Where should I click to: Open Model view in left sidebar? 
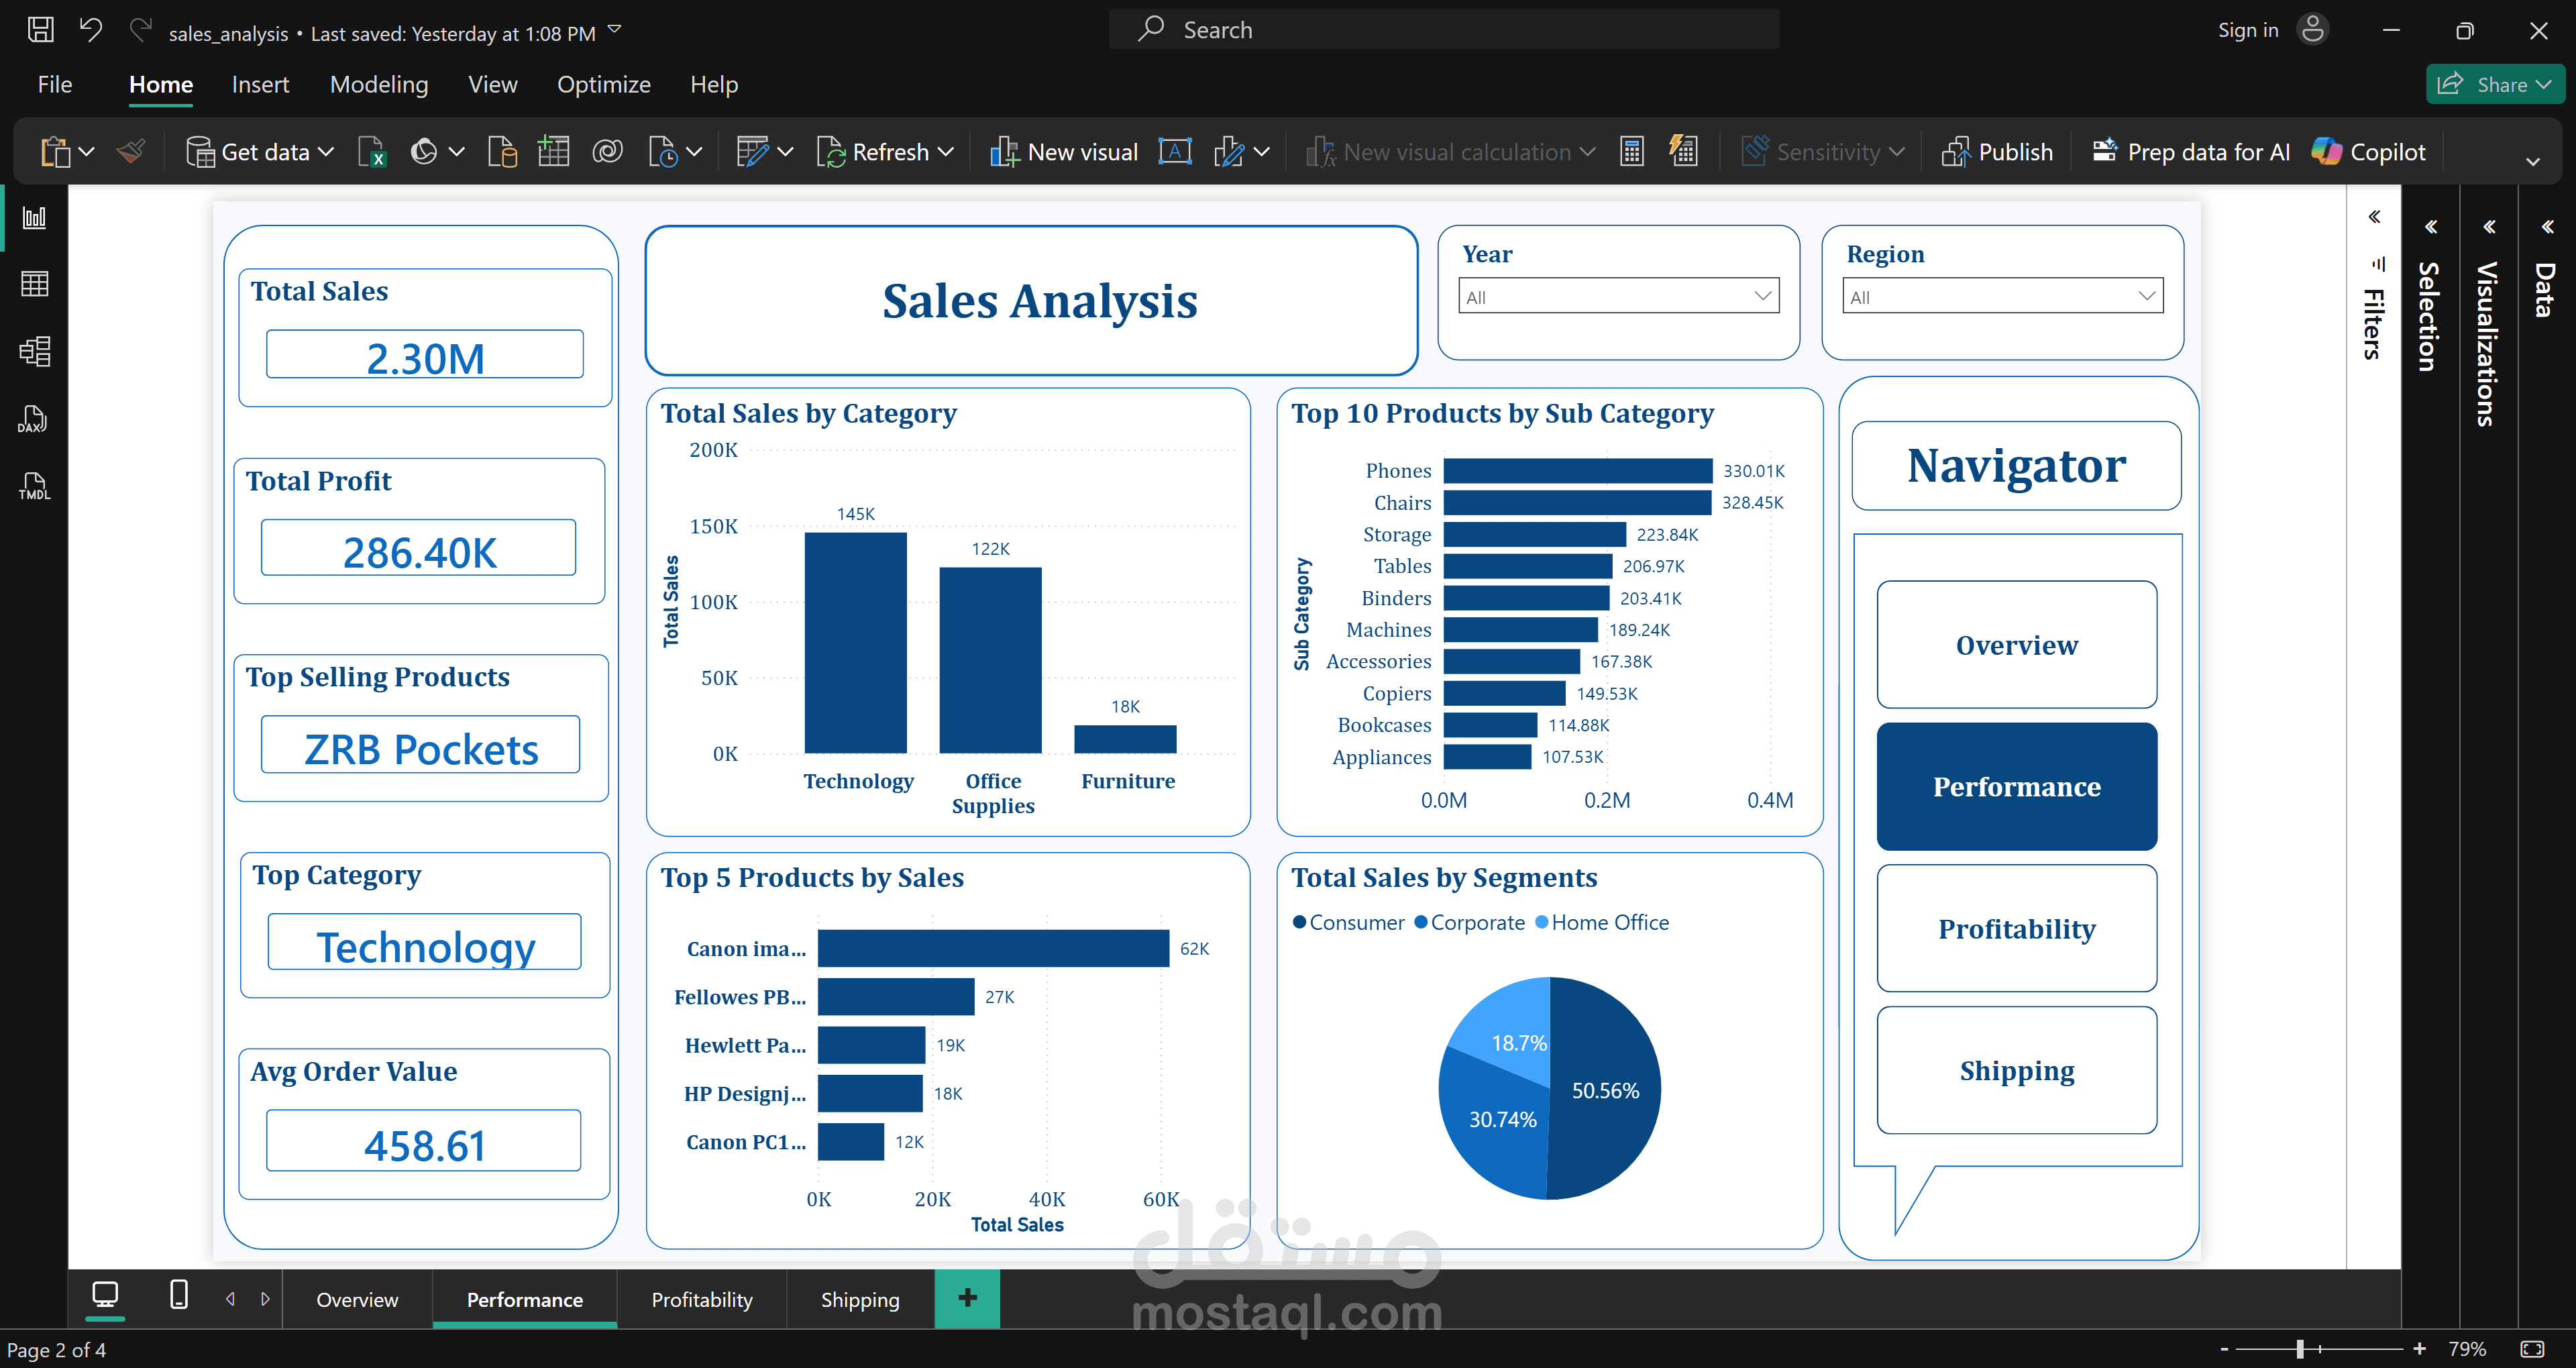[x=34, y=351]
